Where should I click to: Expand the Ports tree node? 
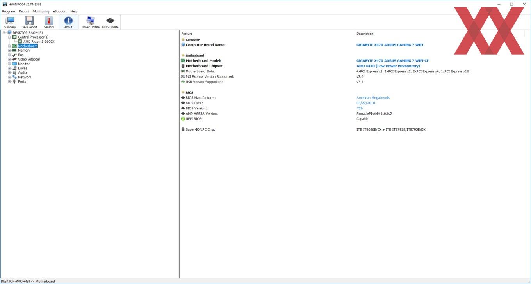pyautogui.click(x=9, y=81)
